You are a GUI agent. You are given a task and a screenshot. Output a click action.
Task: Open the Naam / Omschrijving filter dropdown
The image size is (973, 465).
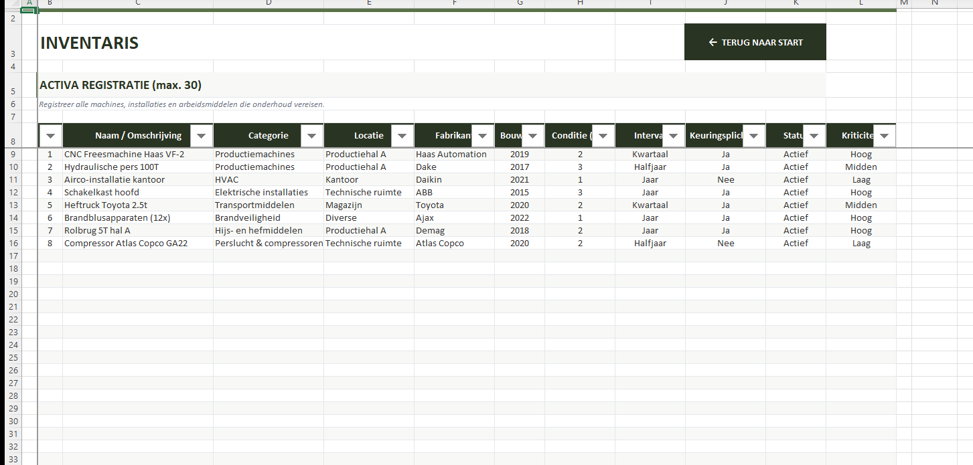[202, 136]
